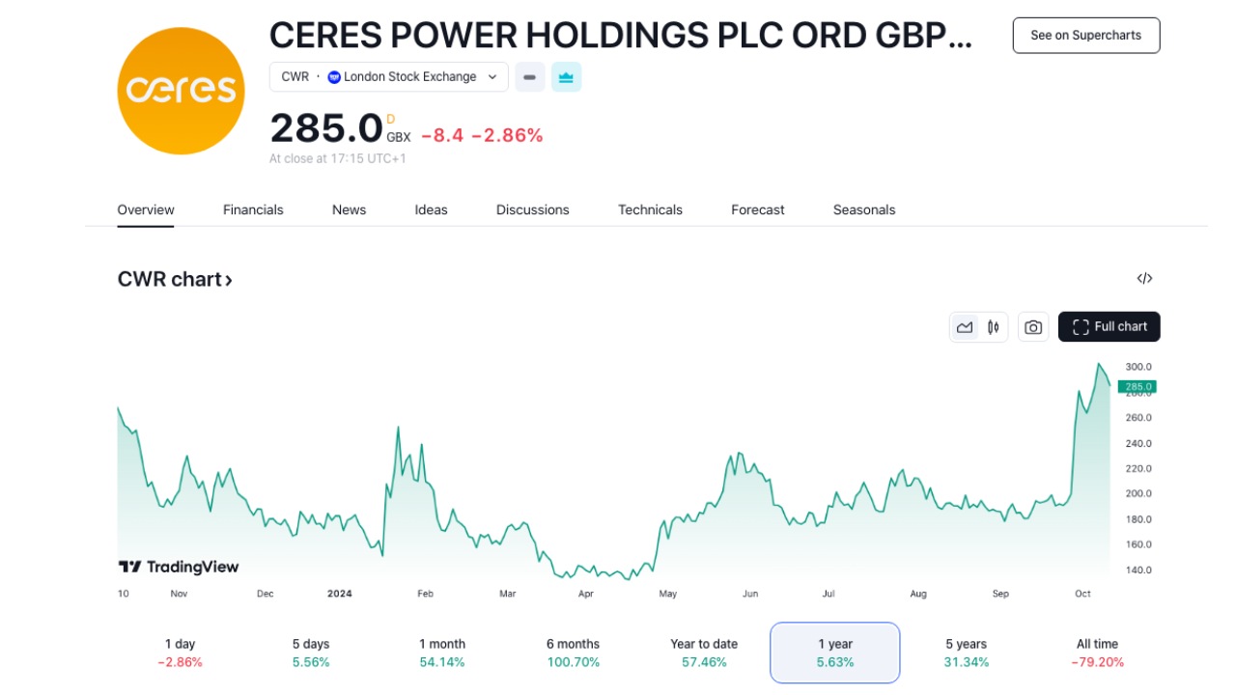Open the embed code icon
This screenshot has height=695, width=1236.
[x=1144, y=279]
